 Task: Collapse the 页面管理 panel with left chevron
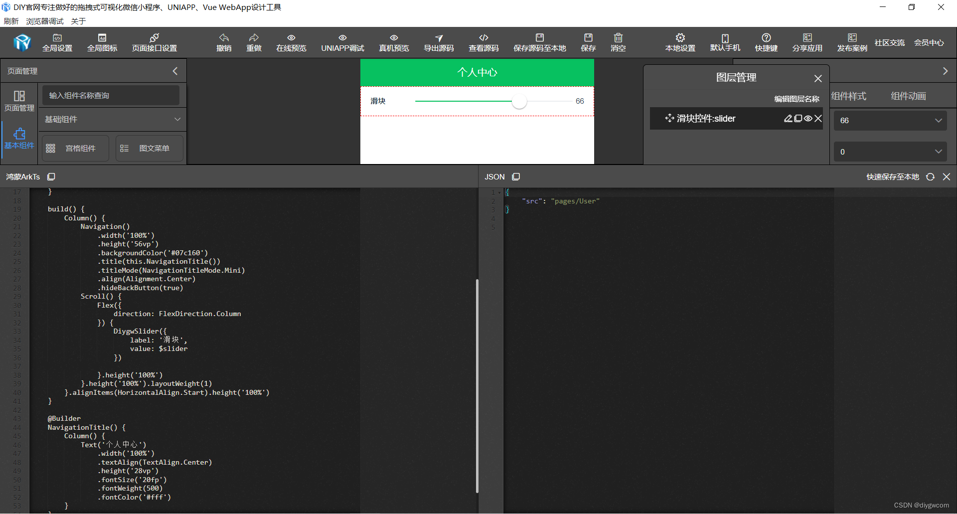(x=175, y=71)
